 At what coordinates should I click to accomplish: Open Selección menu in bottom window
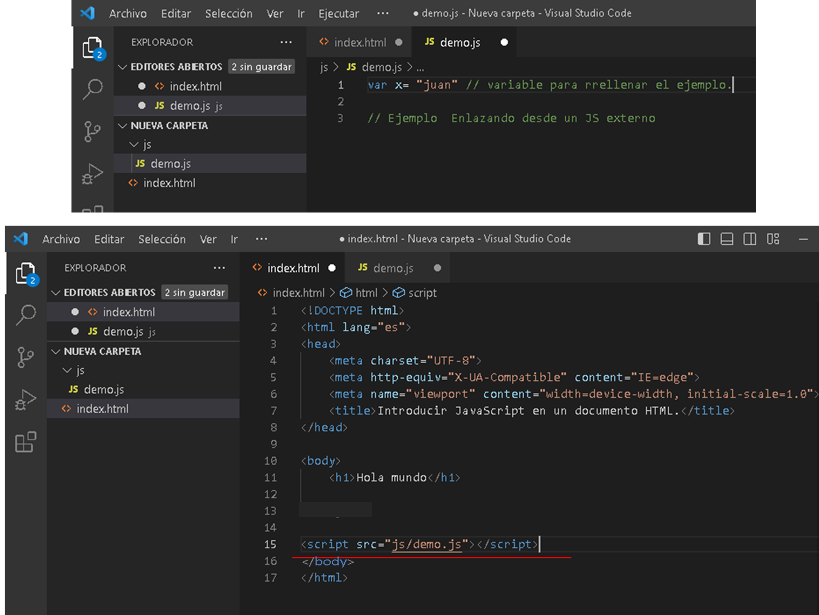(x=162, y=239)
